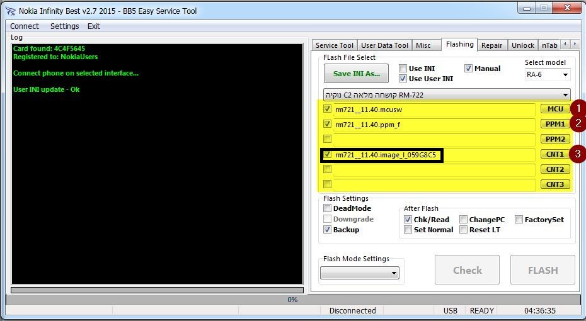Screen dimensions: 586x321
Task: Switch to the User Data Tool tab
Action: click(x=384, y=45)
